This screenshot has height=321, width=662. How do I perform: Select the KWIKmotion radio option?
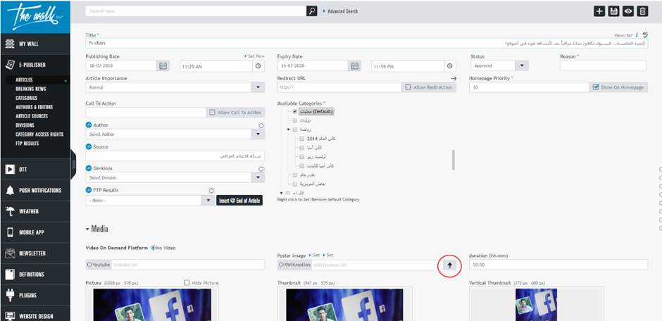pos(281,265)
